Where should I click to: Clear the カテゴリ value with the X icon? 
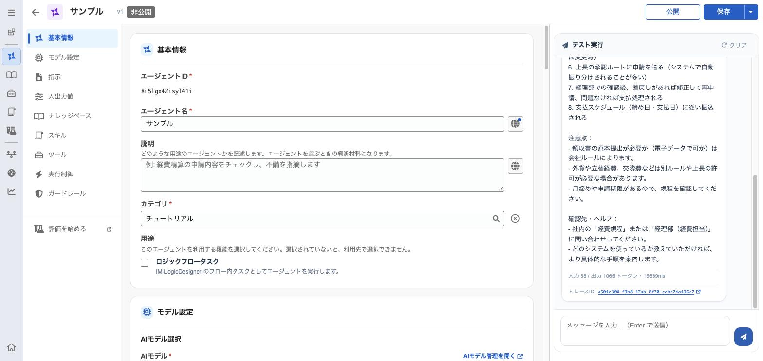coord(515,219)
